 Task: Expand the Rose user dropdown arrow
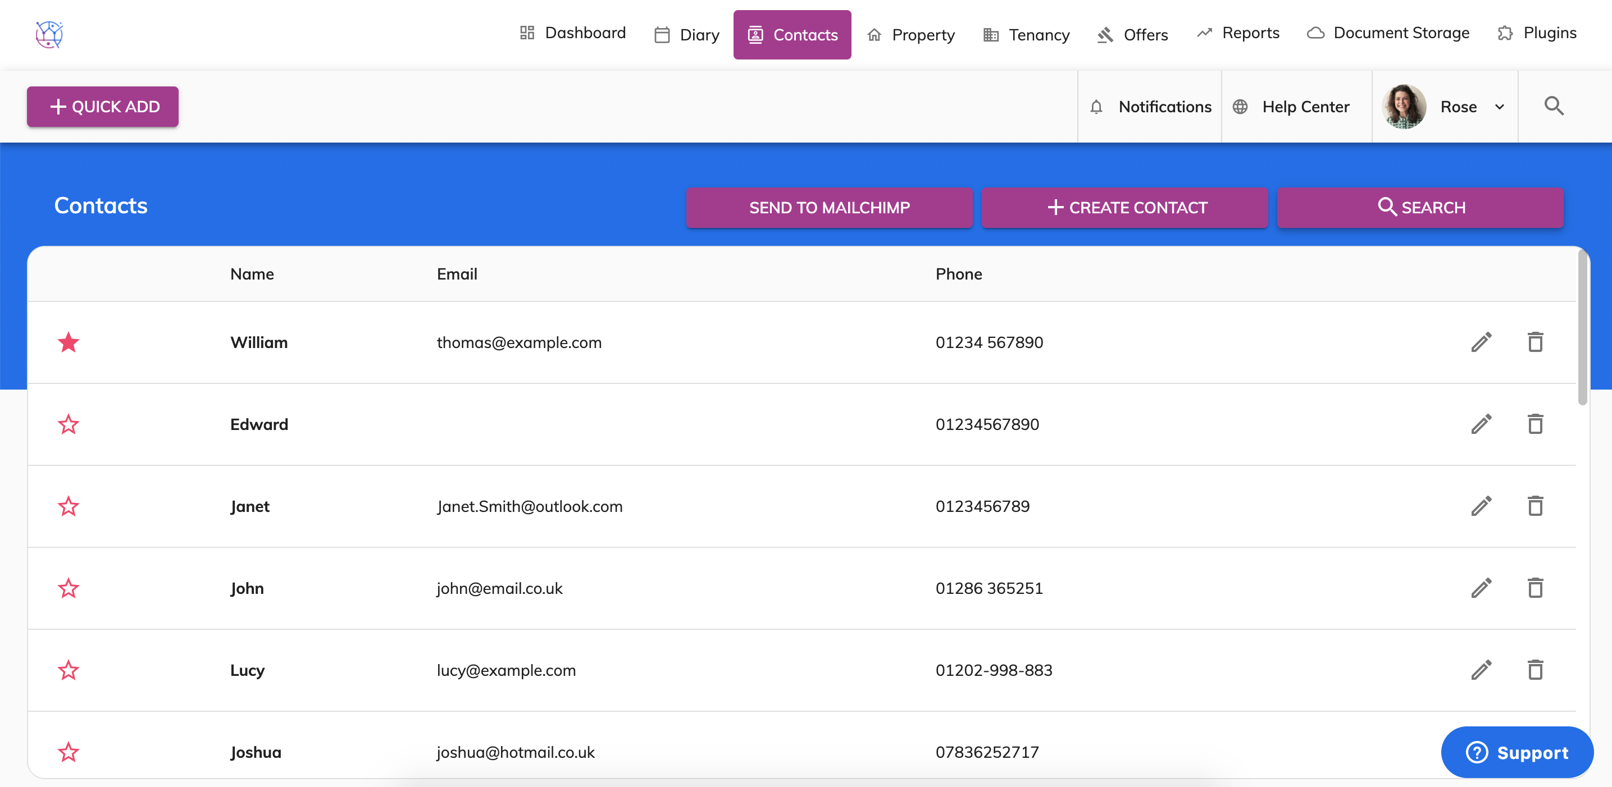pos(1499,107)
